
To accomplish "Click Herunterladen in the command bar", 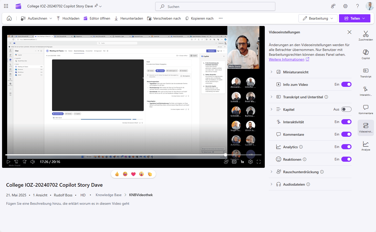I will (129, 18).
